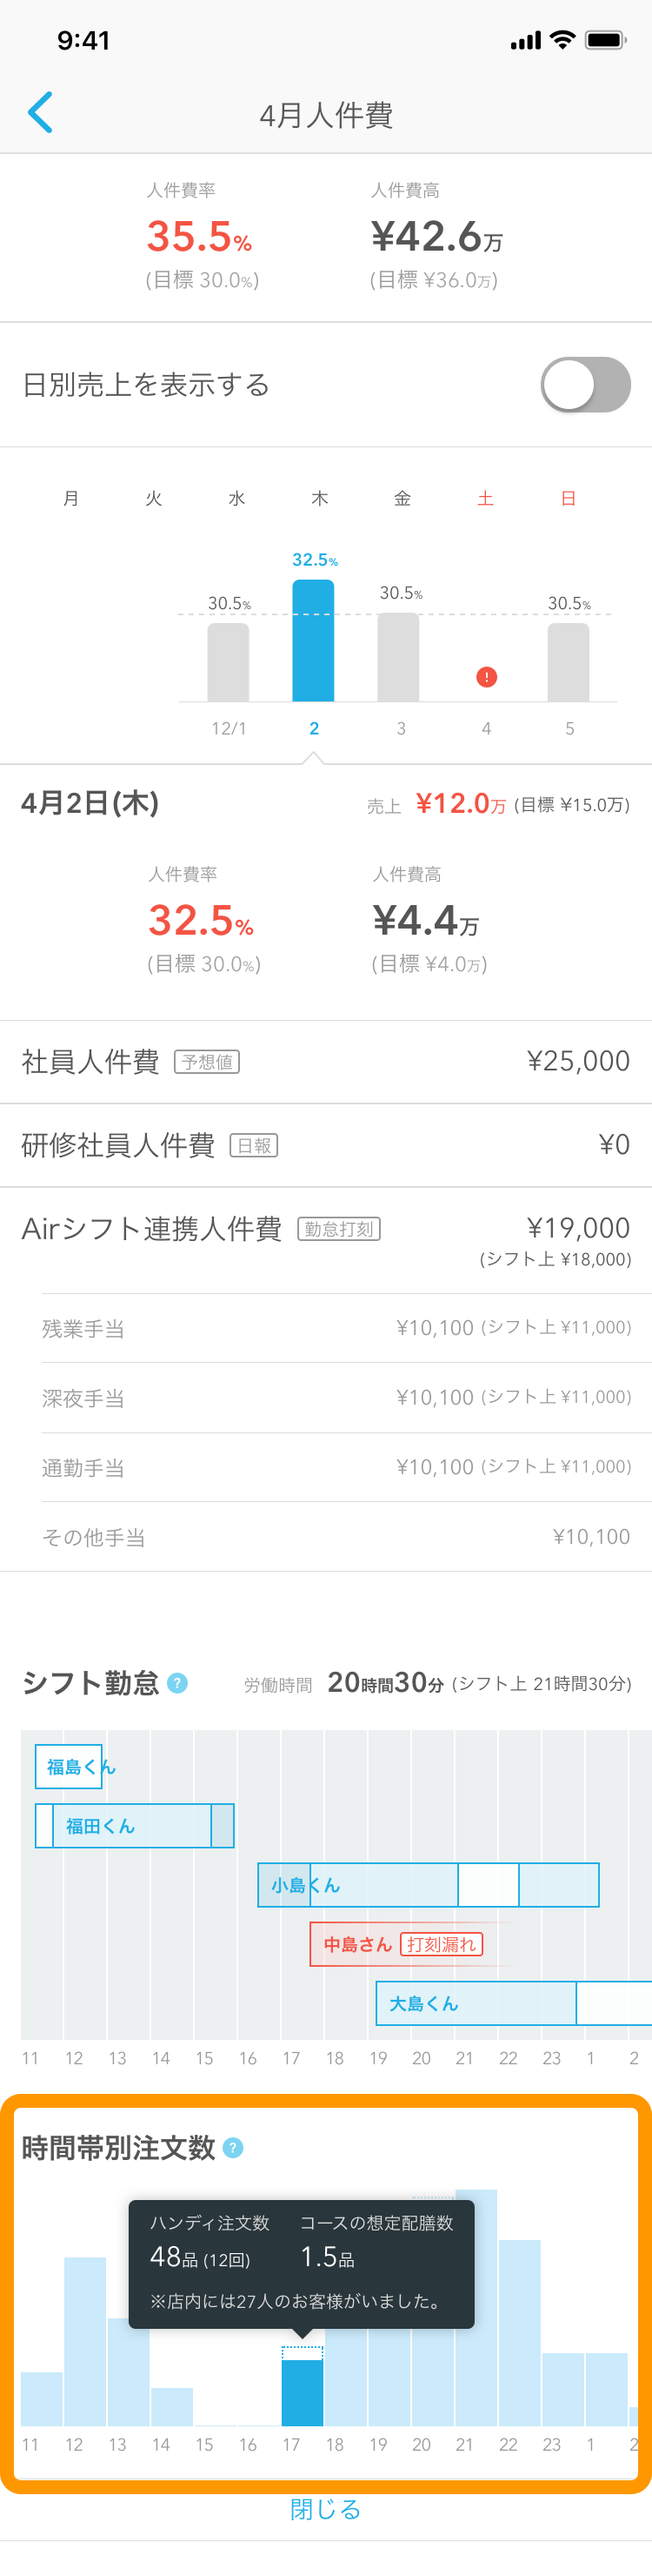Tap 閉じる link at bottom

(x=325, y=2509)
